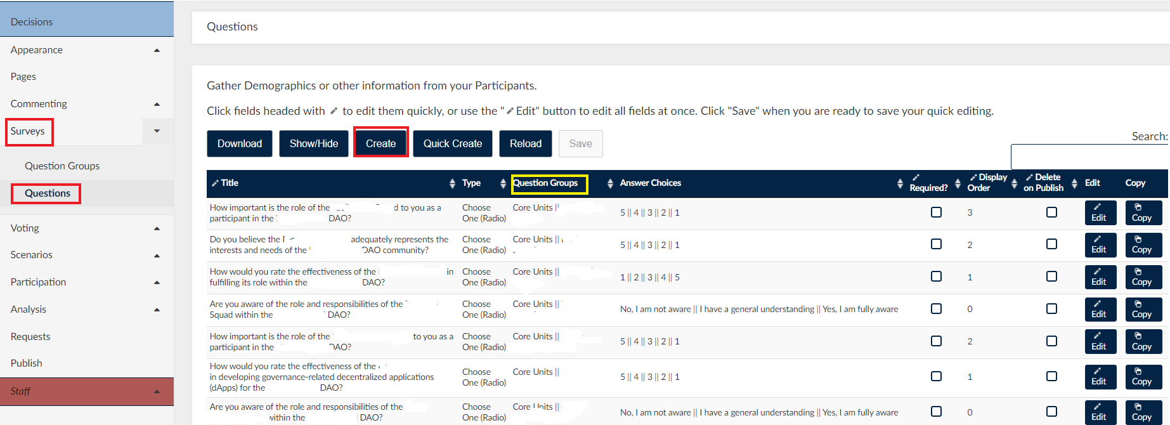Check Required box for first question

(x=936, y=212)
